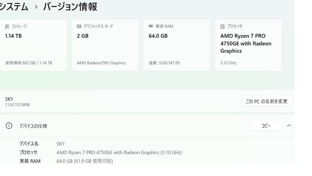The width and height of the screenshot is (312, 176).
Task: Click the コピー button for device specs
Action: coord(266,126)
